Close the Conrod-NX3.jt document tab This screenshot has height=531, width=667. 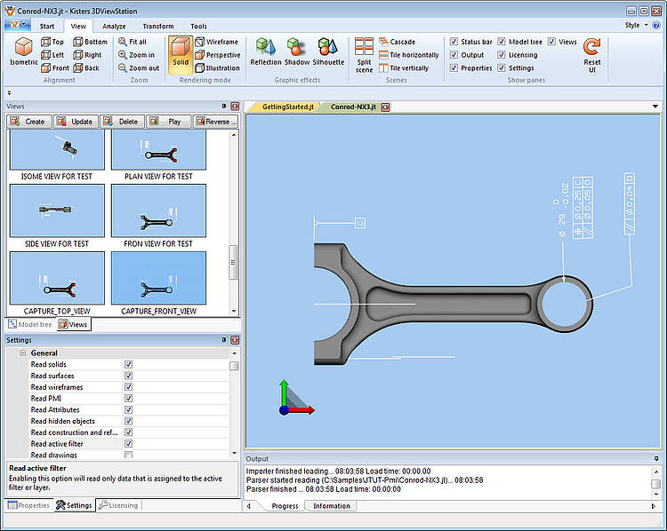385,107
